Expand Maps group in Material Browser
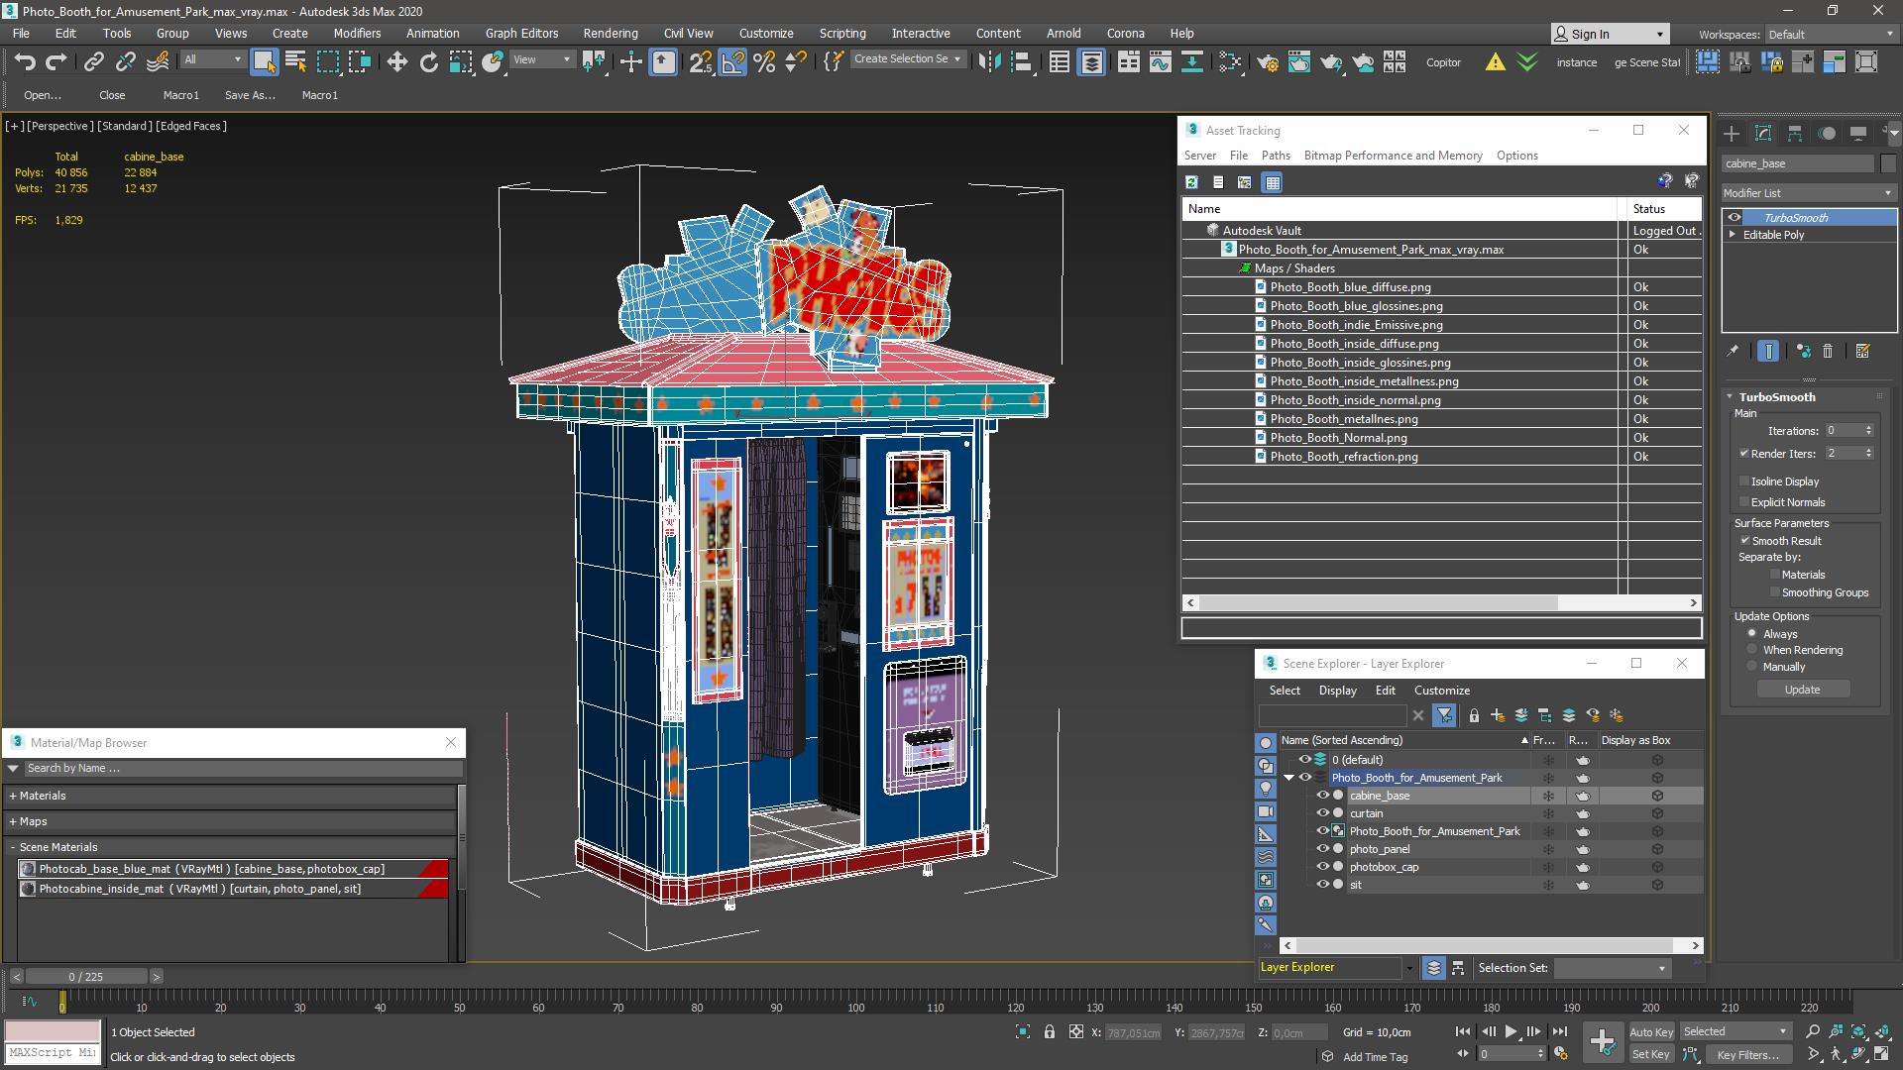Viewport: 1903px width, 1070px height. [13, 821]
